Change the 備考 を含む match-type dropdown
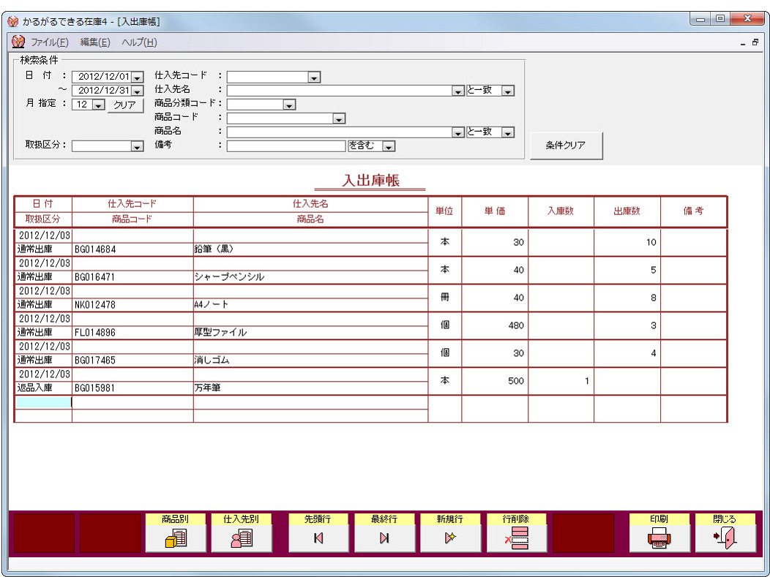 (x=389, y=146)
